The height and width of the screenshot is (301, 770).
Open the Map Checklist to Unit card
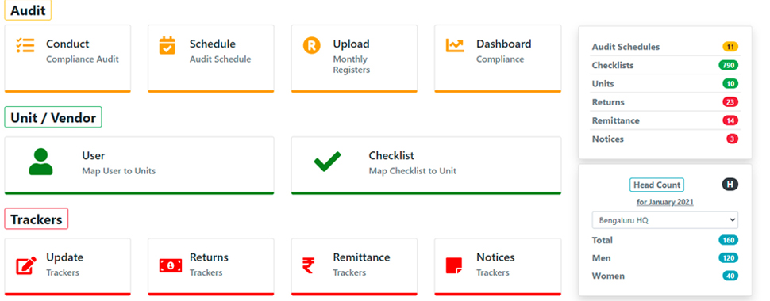(x=425, y=166)
